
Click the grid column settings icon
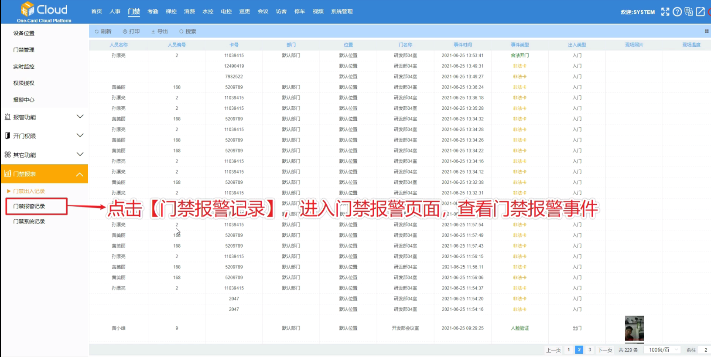(706, 31)
